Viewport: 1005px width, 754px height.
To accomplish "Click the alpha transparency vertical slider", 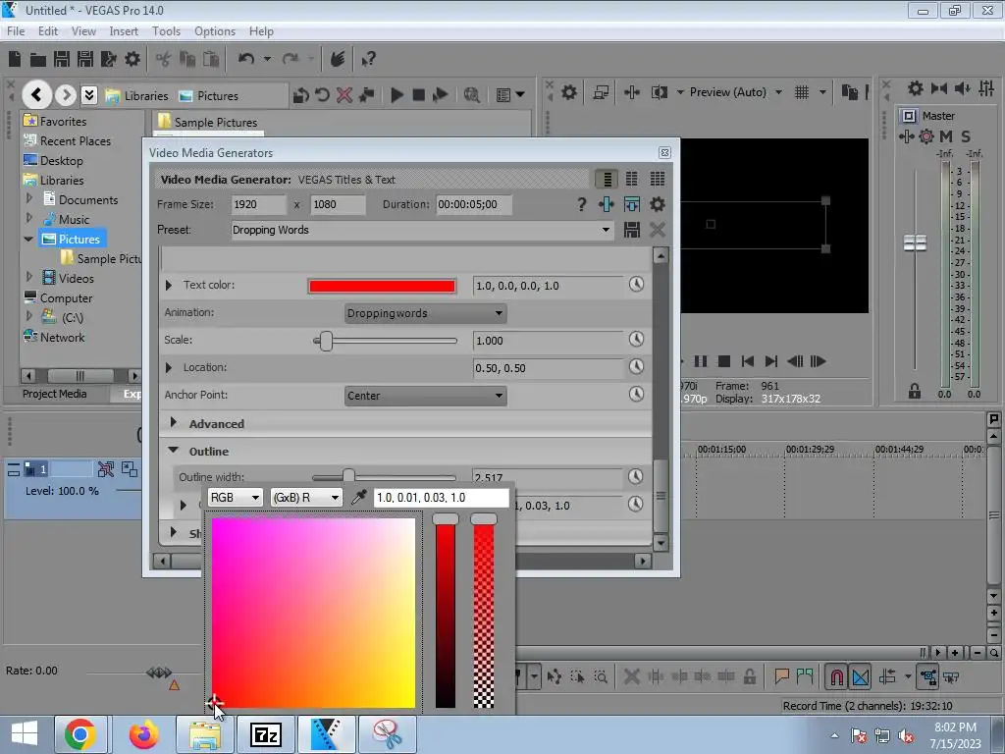I will [484, 611].
